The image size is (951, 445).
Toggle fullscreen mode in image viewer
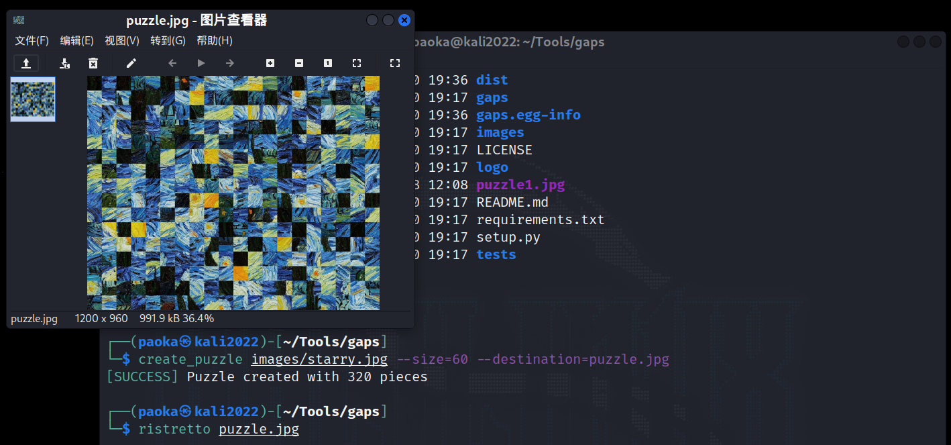tap(395, 63)
